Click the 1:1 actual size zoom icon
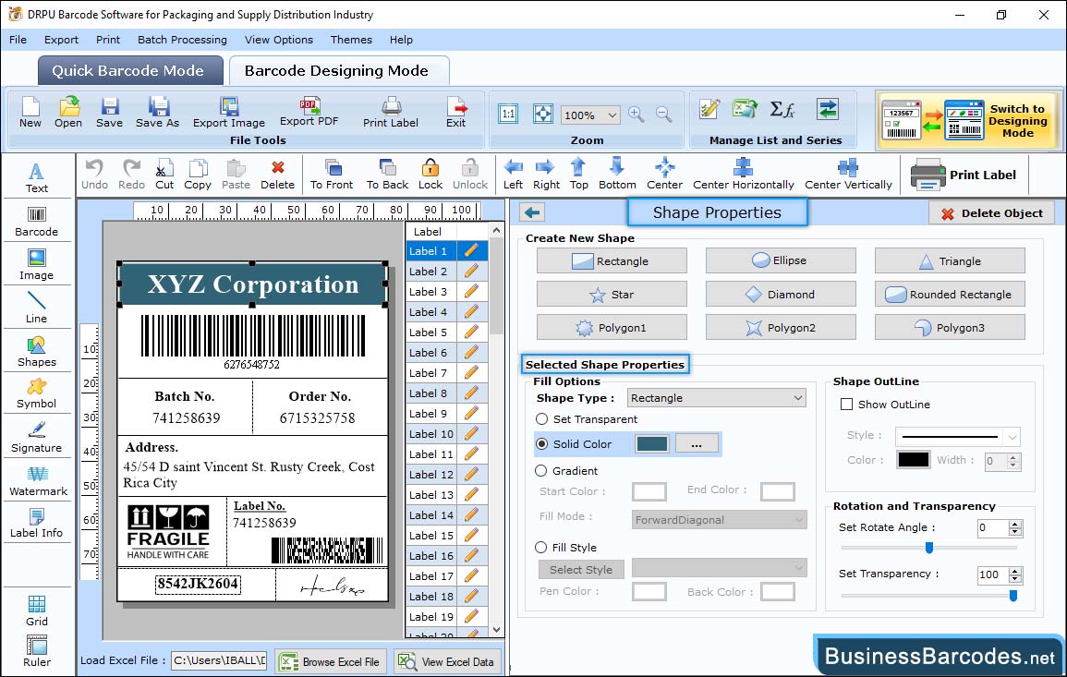 508,114
